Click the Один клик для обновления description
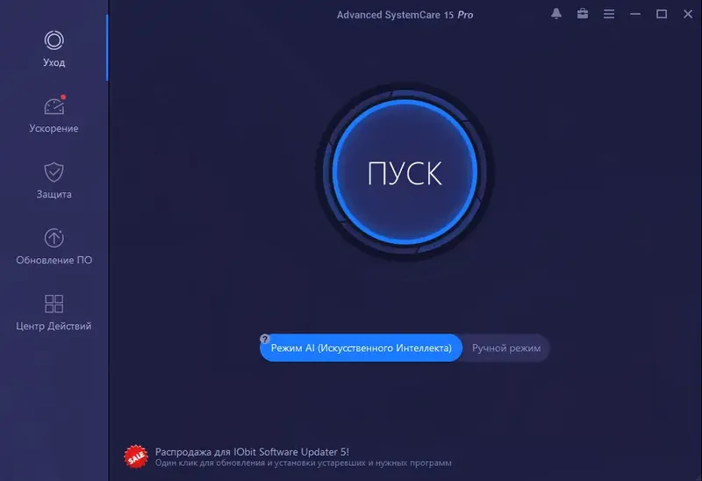This screenshot has width=702, height=481. (303, 463)
